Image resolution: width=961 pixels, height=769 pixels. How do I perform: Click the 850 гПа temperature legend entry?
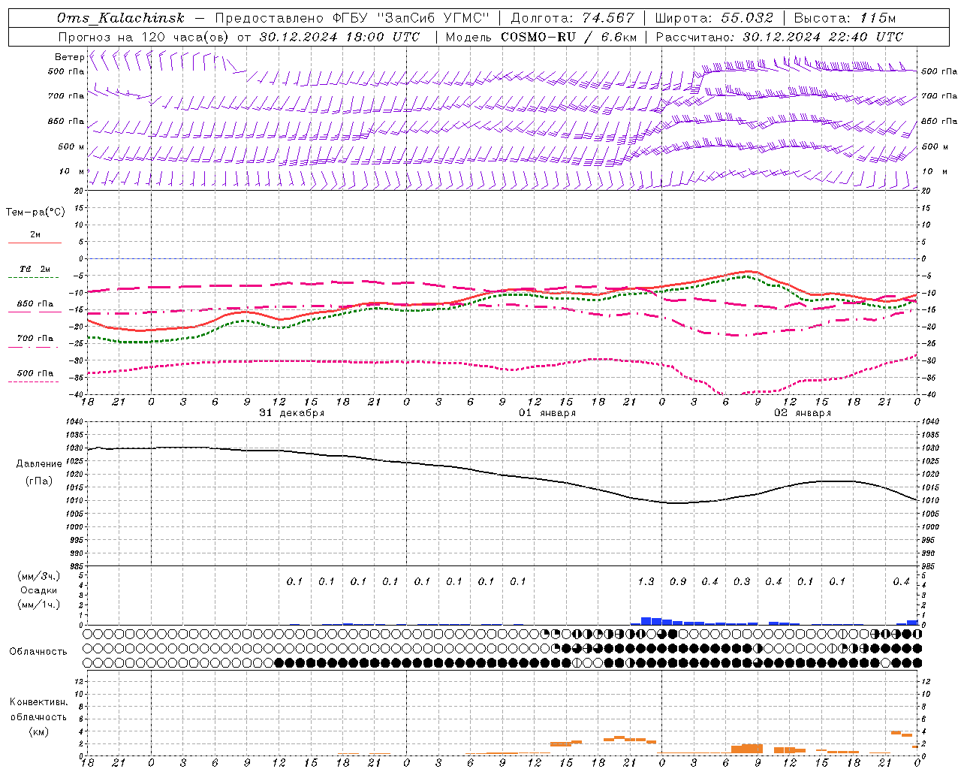pyautogui.click(x=35, y=304)
